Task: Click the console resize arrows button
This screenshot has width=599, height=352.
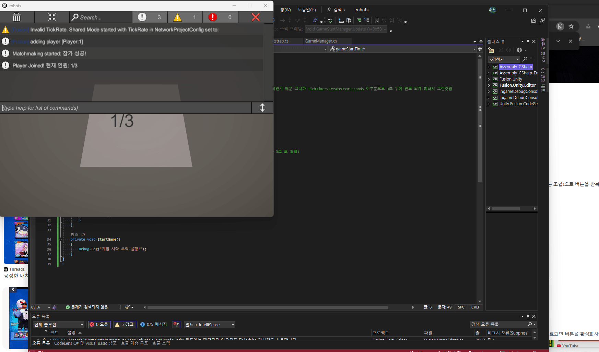Action: (262, 108)
